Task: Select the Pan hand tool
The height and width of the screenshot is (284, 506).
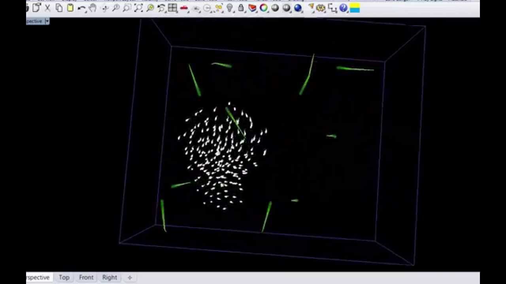Action: [x=93, y=7]
